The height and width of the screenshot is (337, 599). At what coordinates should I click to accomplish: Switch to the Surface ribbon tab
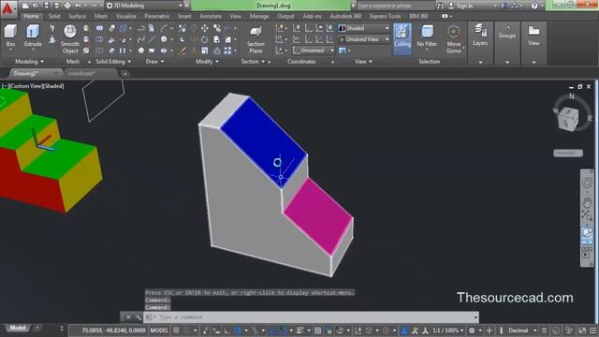[77, 16]
